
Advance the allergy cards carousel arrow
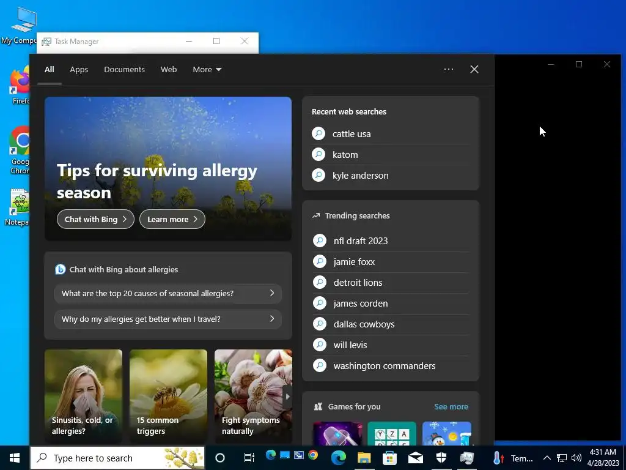(287, 397)
